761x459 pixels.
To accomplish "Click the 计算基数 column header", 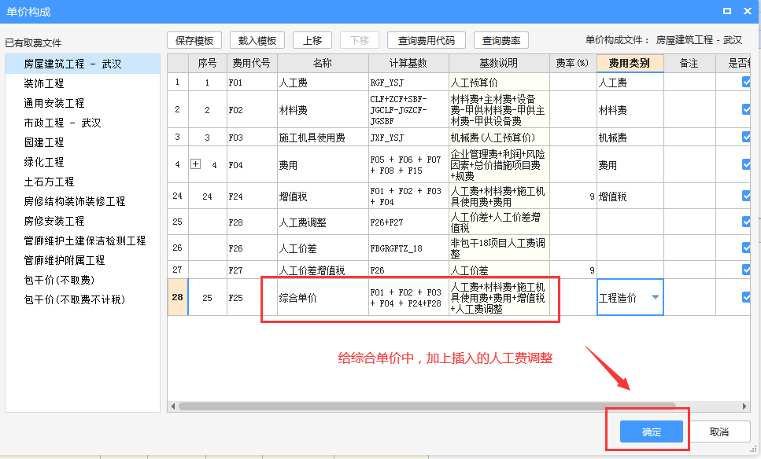I will pos(408,63).
